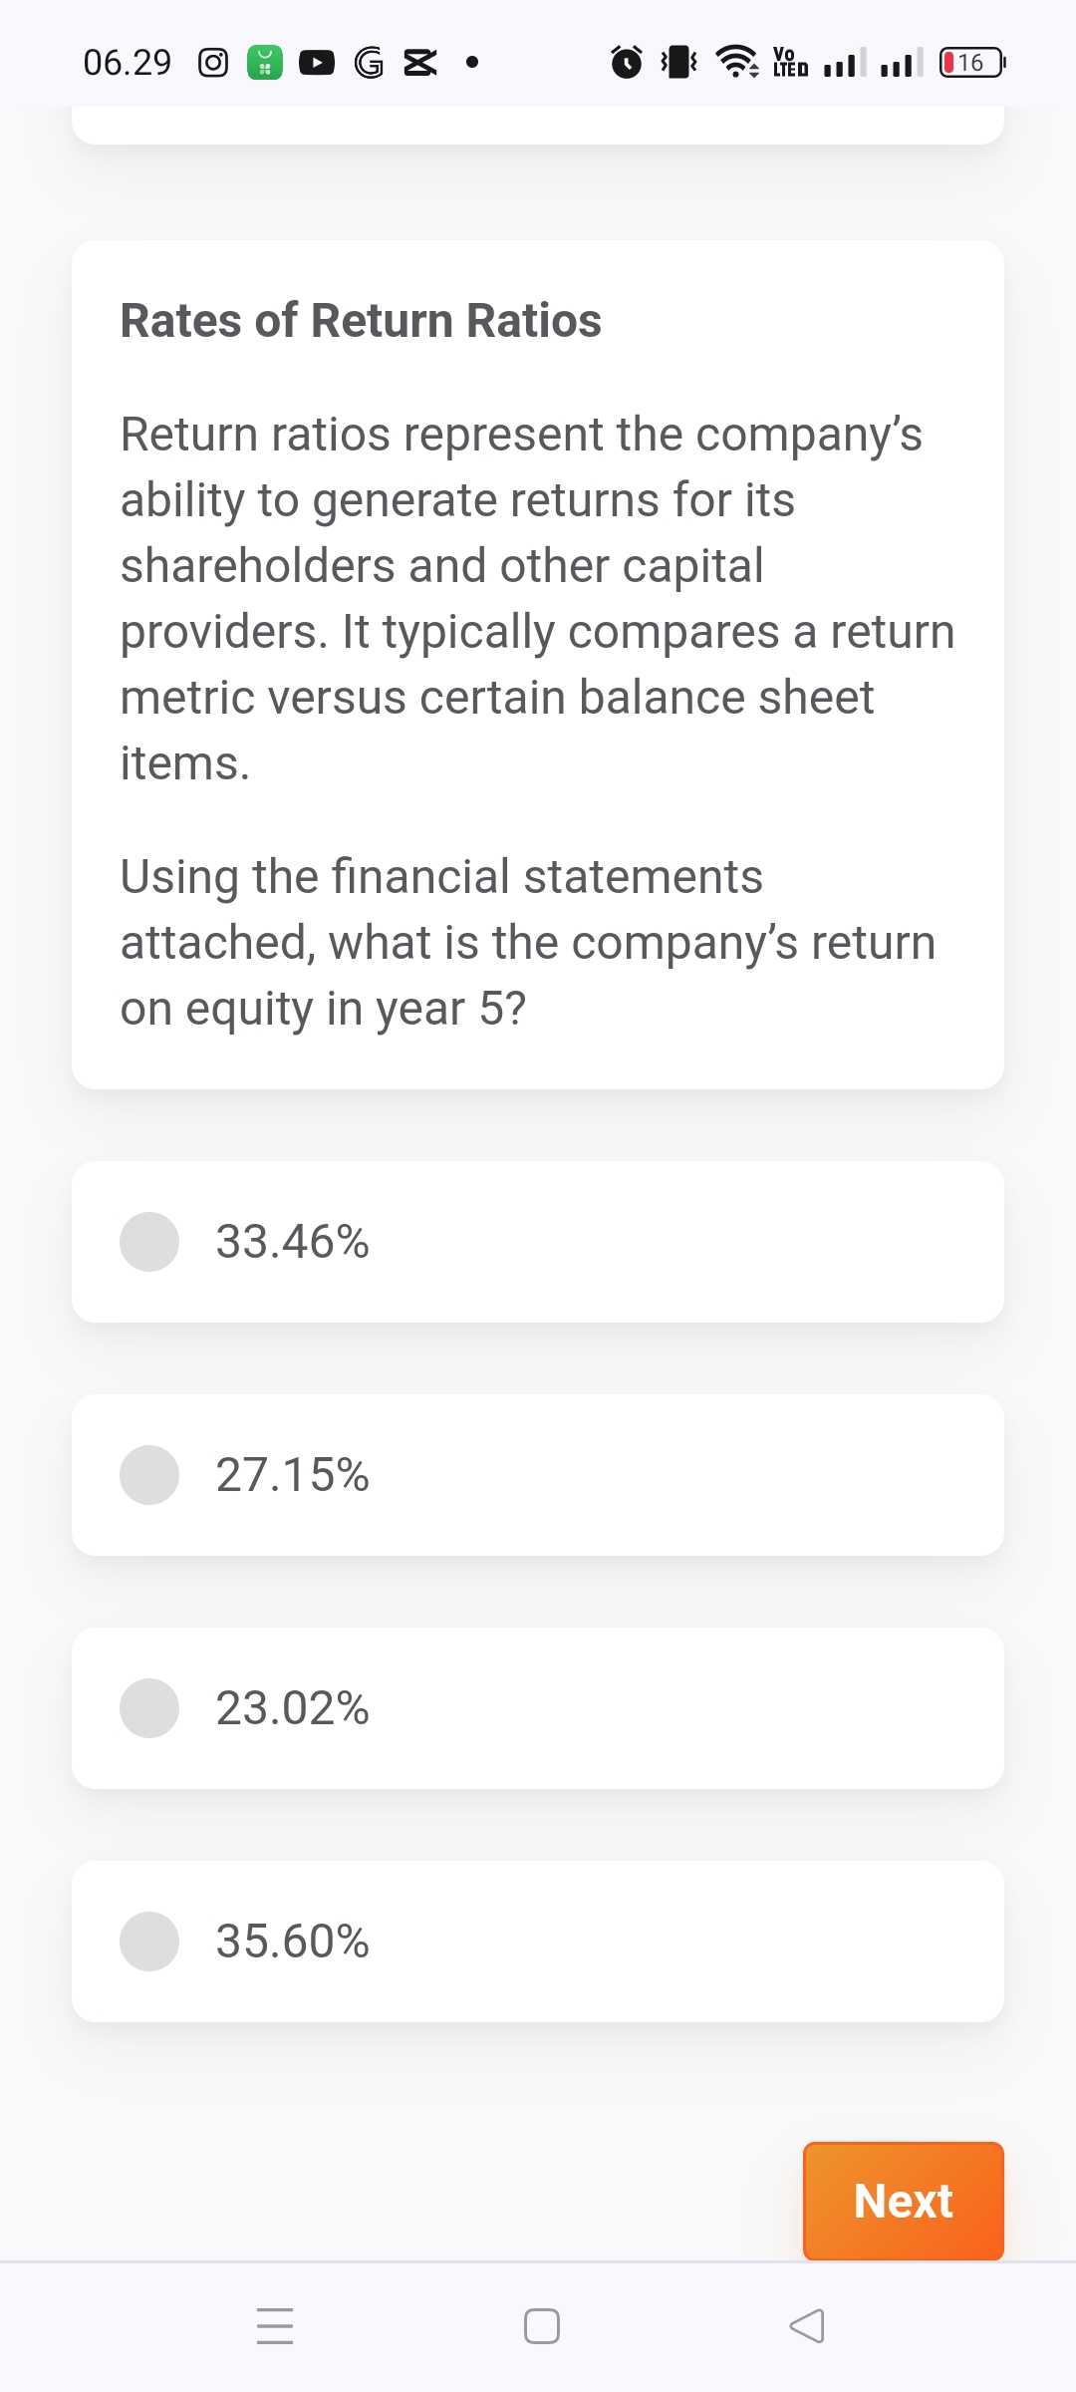Open the CapCut notification icon
Image resolution: width=1076 pixels, height=2392 pixels.
417,63
